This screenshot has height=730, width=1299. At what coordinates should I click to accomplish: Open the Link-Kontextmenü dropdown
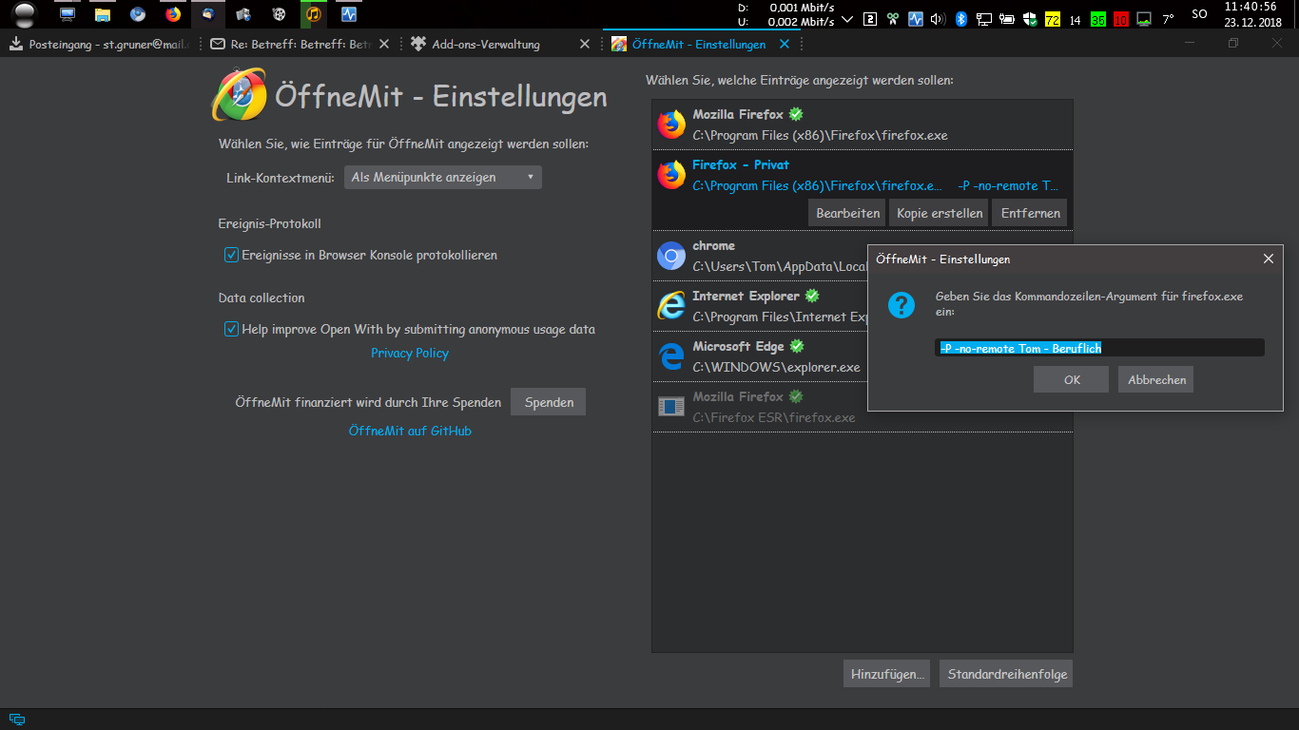click(443, 177)
